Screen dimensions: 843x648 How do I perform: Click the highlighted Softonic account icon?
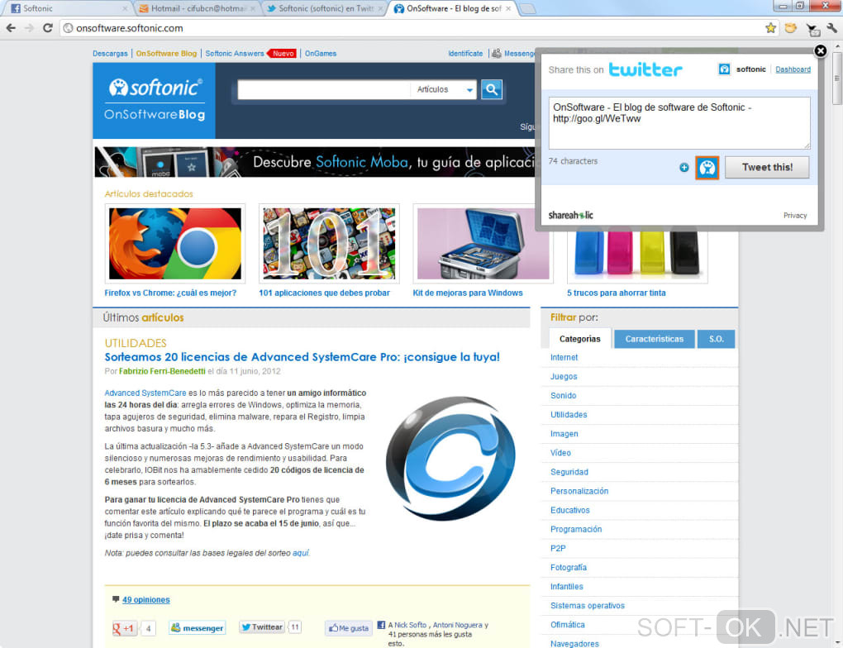pos(707,168)
